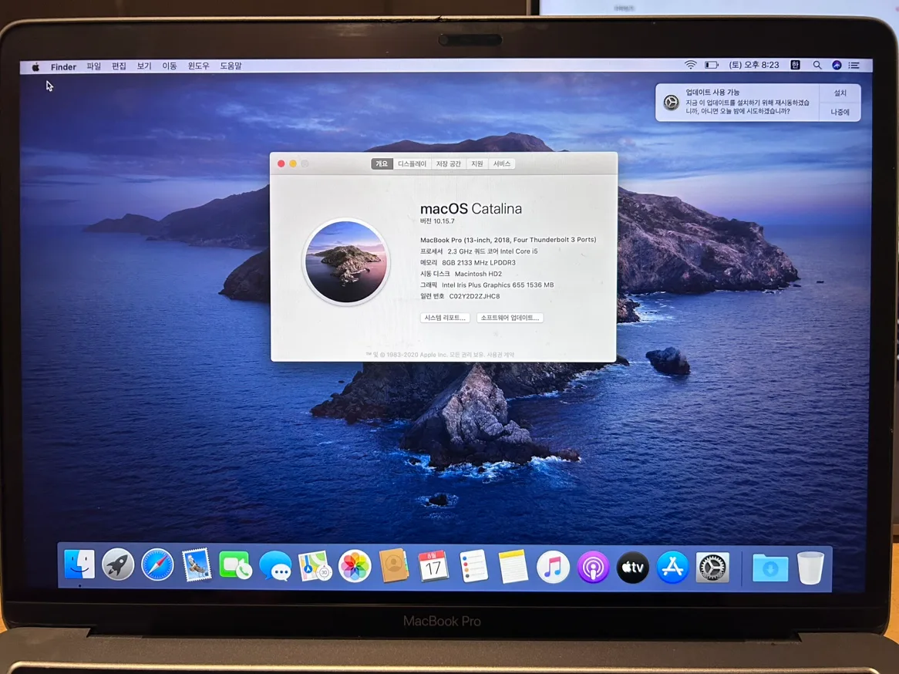Screen dimensions: 899x674
Task: Open the Apple menu
Action: coord(35,67)
